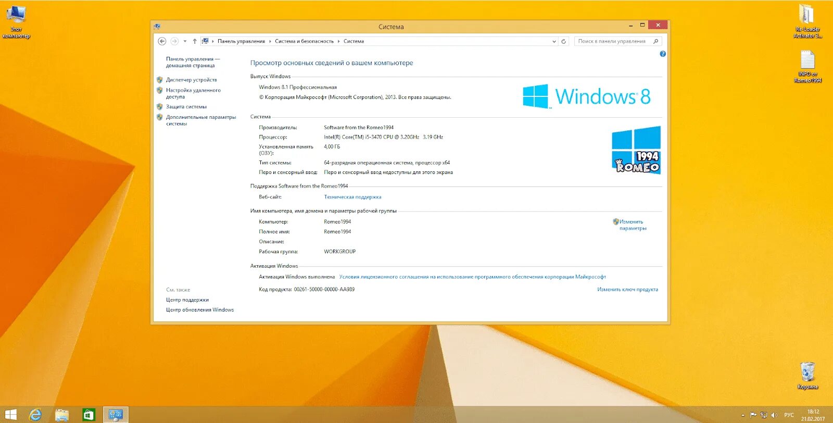Open license agreement terms link
The image size is (833, 423).
(473, 277)
